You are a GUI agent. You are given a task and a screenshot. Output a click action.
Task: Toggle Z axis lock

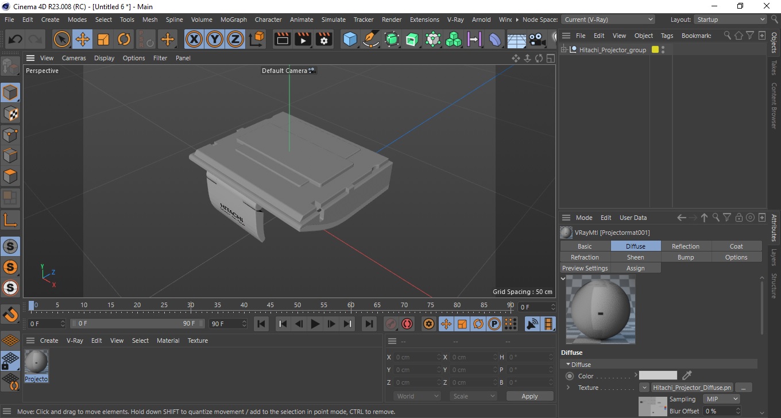pos(235,40)
